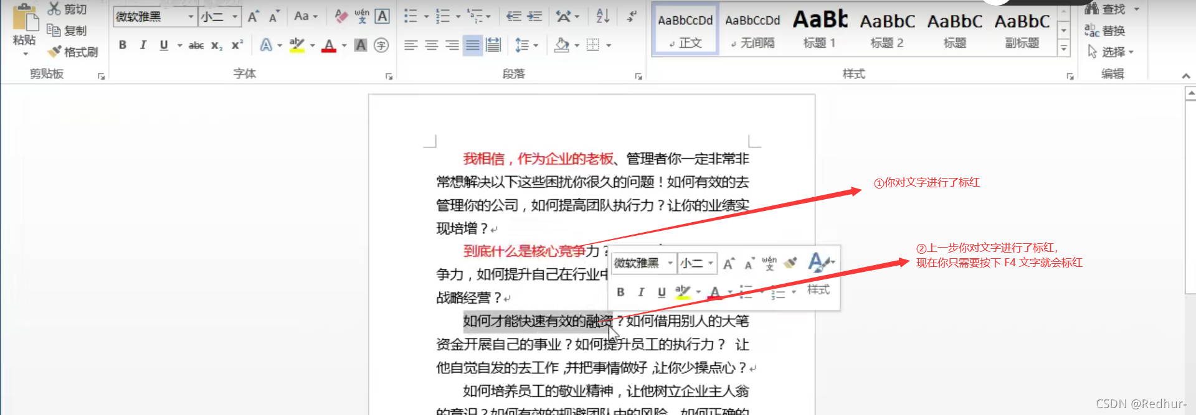Select the 副标题 style
This screenshot has height=415, width=1196.
click(x=1022, y=29)
